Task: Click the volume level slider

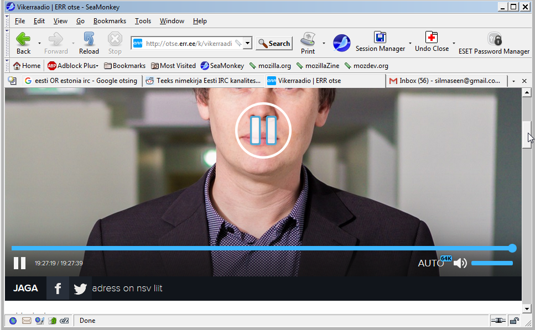Action: [492, 263]
